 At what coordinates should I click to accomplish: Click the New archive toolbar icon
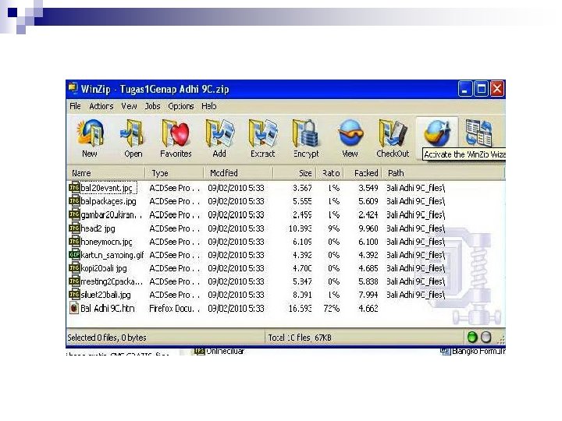point(90,133)
